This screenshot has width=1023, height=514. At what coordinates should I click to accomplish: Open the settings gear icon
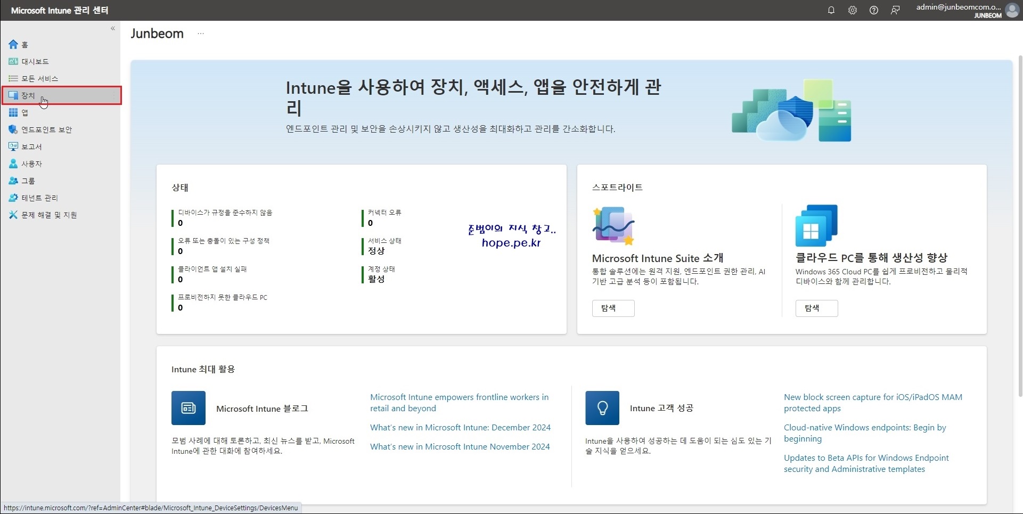pyautogui.click(x=853, y=10)
